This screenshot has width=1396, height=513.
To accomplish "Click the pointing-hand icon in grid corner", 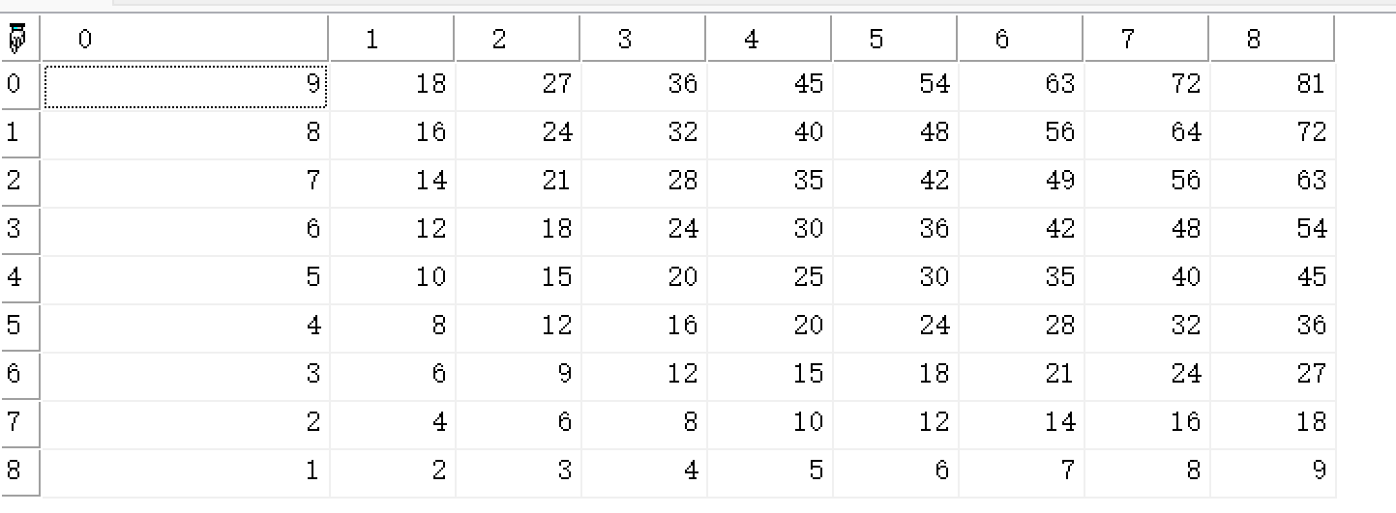I will [x=16, y=39].
